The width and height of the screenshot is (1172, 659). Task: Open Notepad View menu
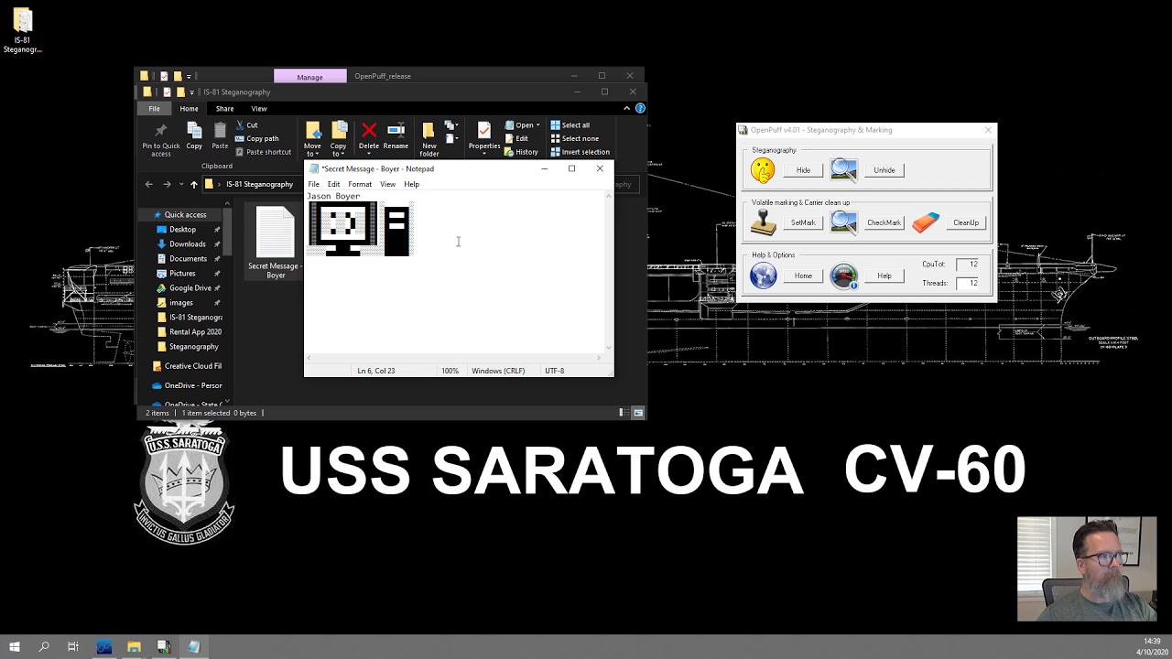click(x=387, y=184)
